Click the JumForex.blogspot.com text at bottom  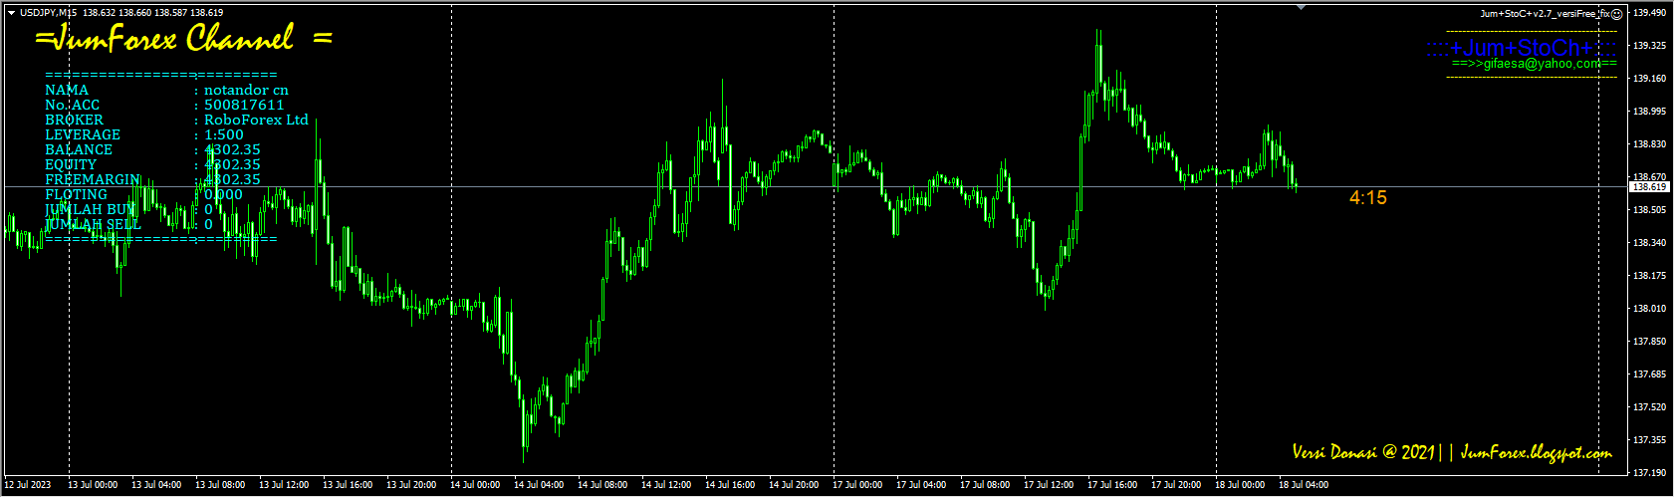point(1537,452)
